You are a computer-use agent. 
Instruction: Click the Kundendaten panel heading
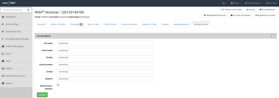[44, 36]
